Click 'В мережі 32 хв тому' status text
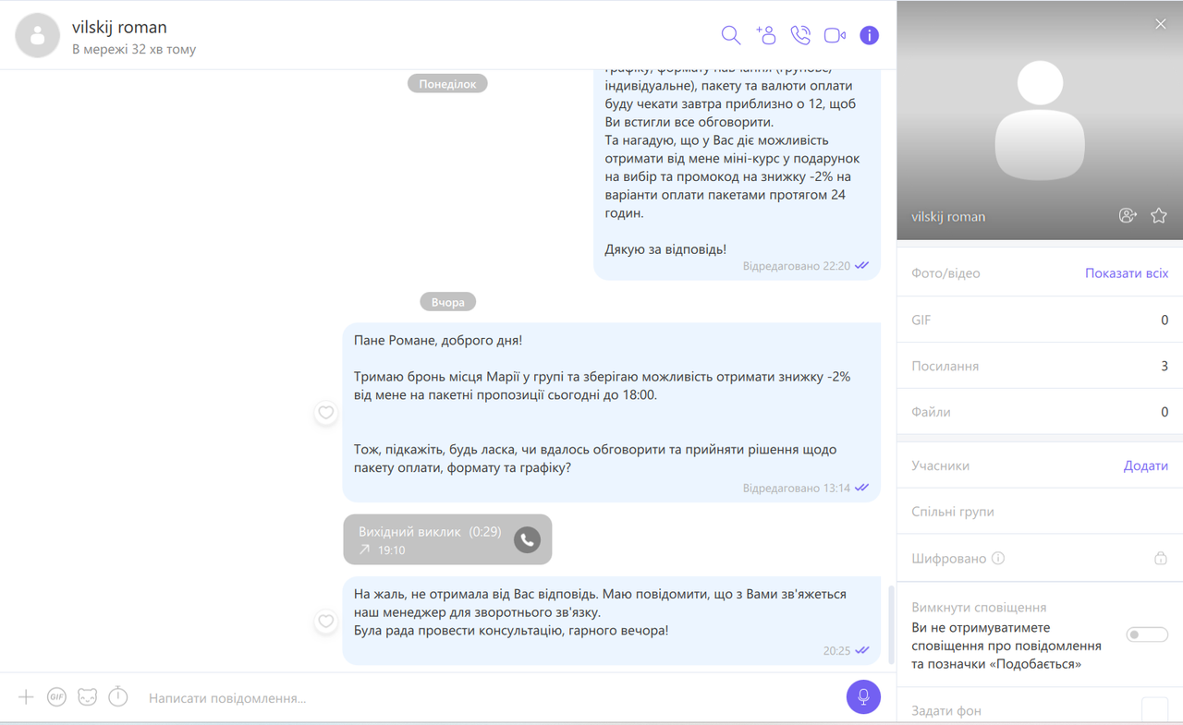The image size is (1183, 725). point(134,49)
